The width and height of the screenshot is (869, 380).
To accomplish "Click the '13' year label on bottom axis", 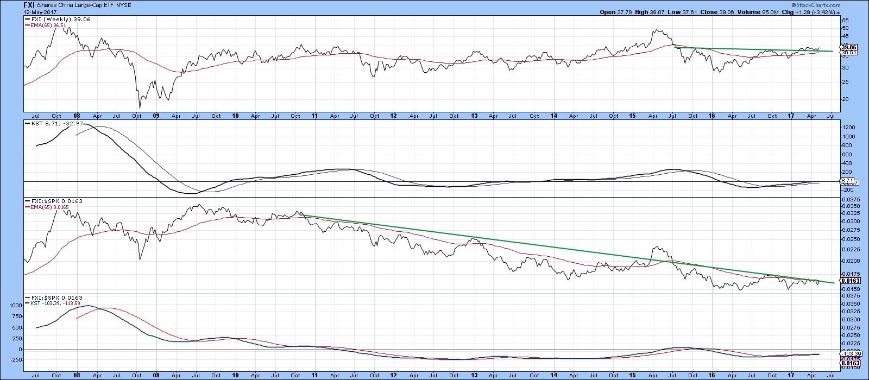I will click(474, 375).
